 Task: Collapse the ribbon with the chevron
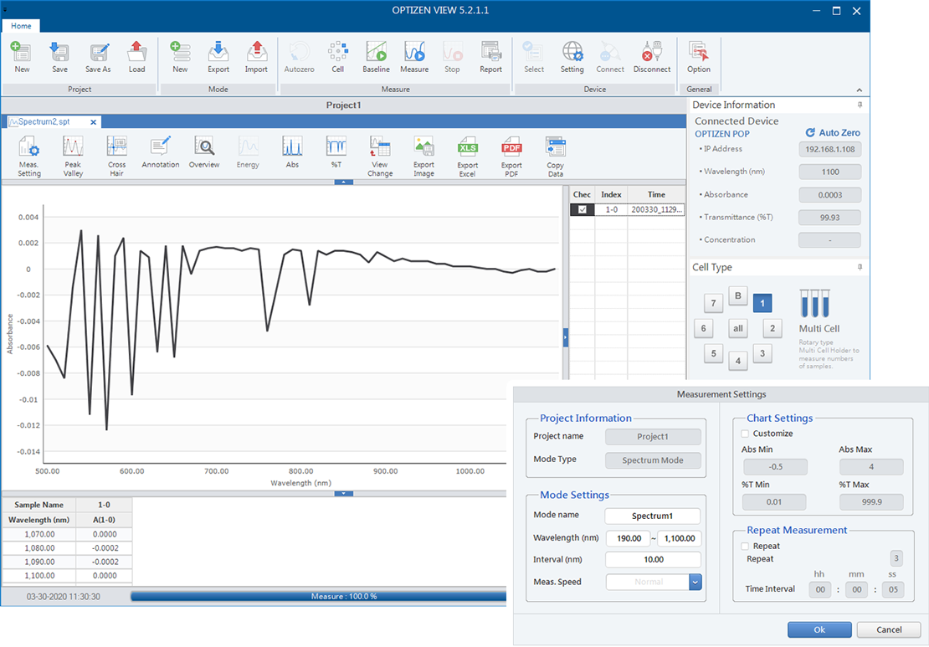859,90
